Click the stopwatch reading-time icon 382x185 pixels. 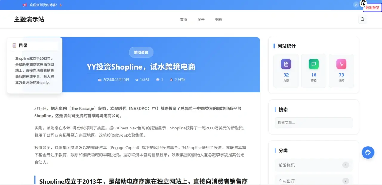[x=171, y=80]
